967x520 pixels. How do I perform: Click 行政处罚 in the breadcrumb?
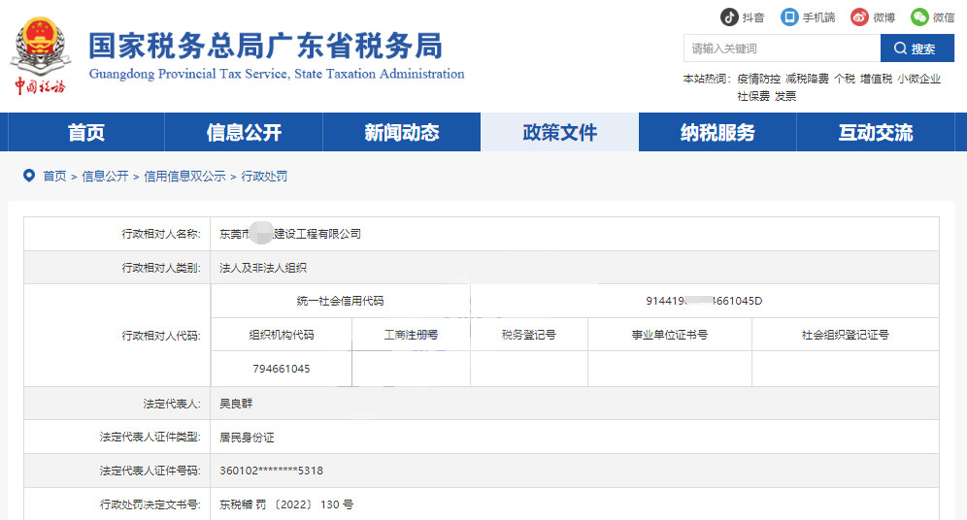pos(264,177)
